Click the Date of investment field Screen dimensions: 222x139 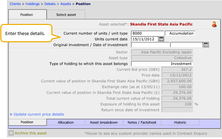coord(186,45)
